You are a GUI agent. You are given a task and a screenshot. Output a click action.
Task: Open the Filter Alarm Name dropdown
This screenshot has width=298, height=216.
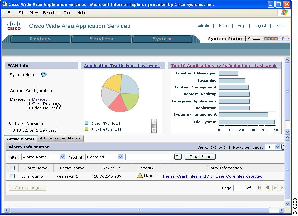pyautogui.click(x=44, y=157)
